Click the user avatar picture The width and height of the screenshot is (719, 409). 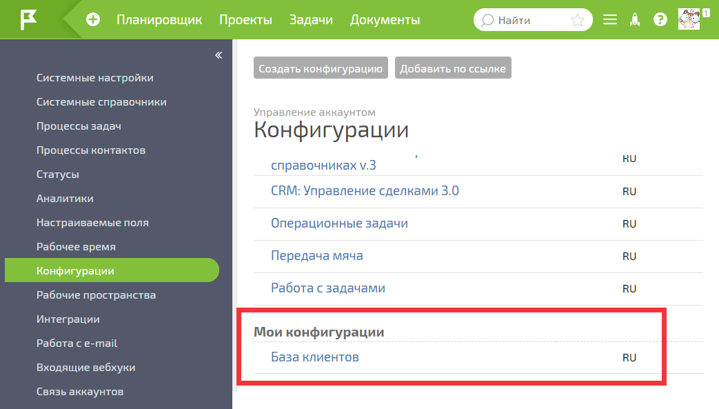click(689, 19)
